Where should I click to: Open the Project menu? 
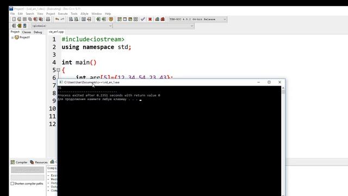coord(51,14)
